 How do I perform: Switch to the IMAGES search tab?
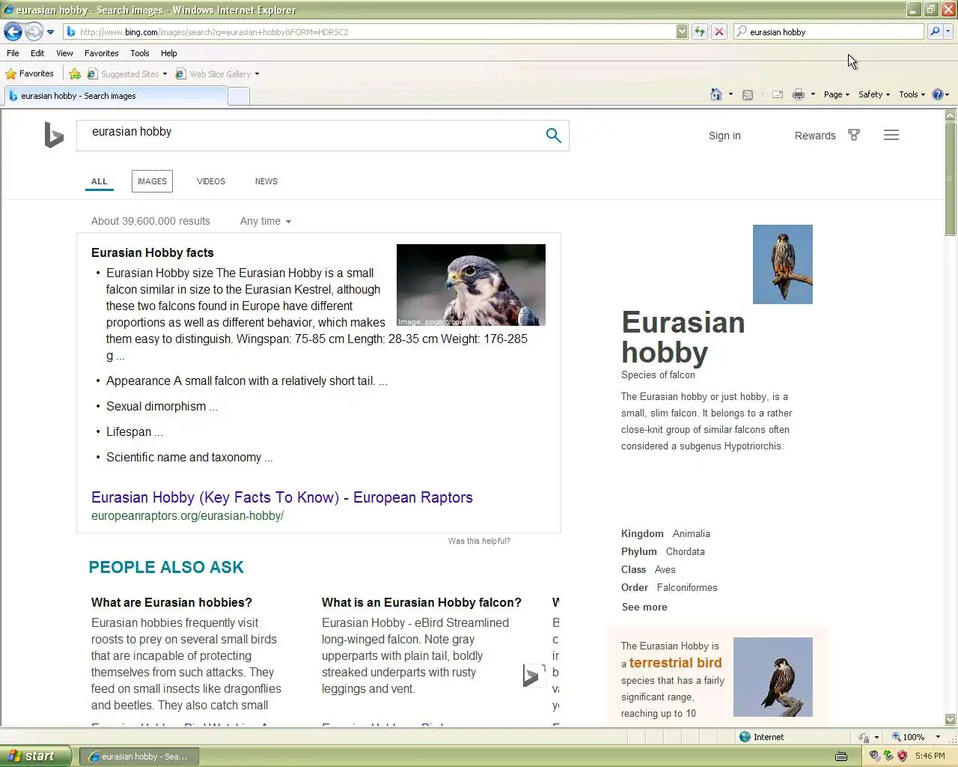(152, 181)
